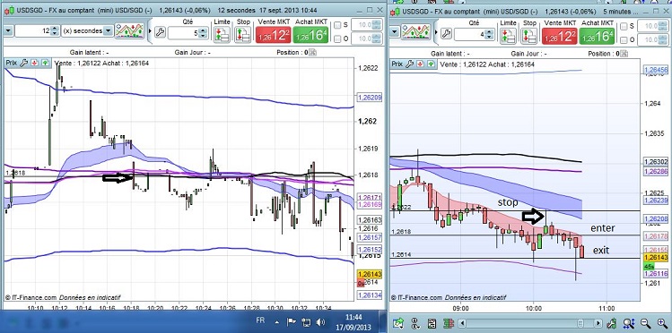Open leftmost dropdown arrow in right window toolbar
Screen dimensions: 672x333
click(x=395, y=31)
